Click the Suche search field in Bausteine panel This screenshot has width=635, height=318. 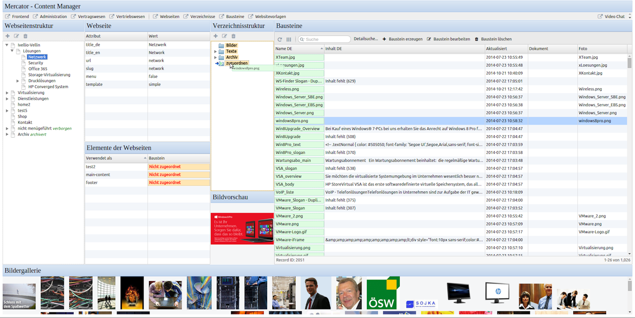(324, 39)
